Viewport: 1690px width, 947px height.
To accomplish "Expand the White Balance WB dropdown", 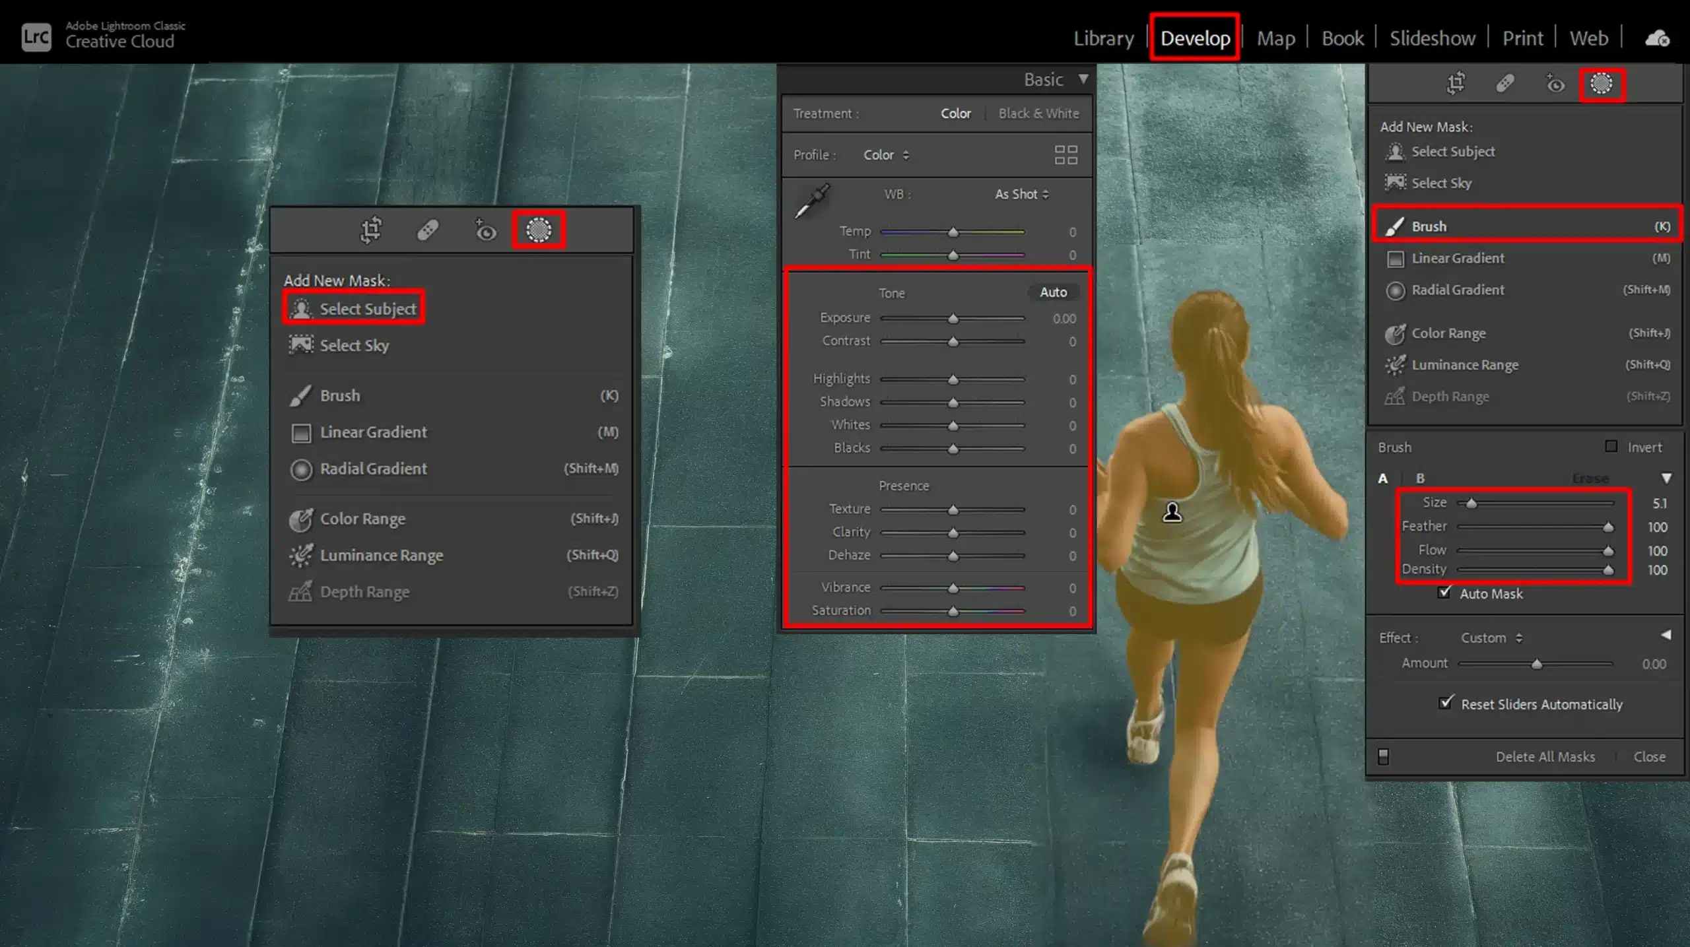I will tap(1020, 194).
